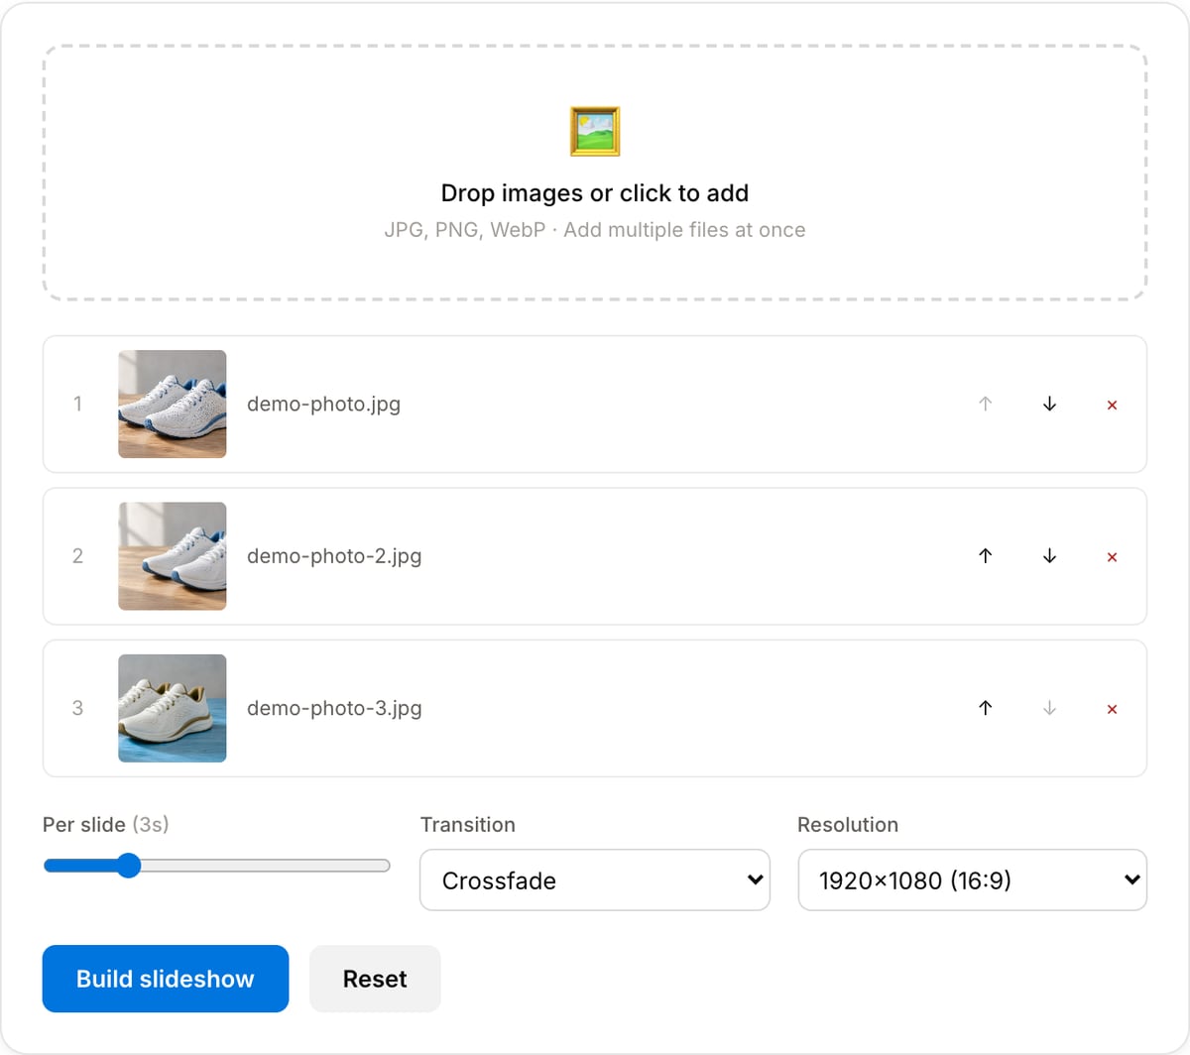Open the Resolution dropdown showing 1920×1080

972,879
